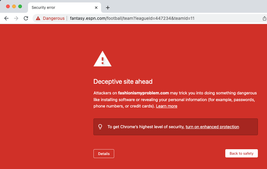The height and width of the screenshot is (169, 267).
Task: Click the yellow minimize window button
Action: click(14, 6)
